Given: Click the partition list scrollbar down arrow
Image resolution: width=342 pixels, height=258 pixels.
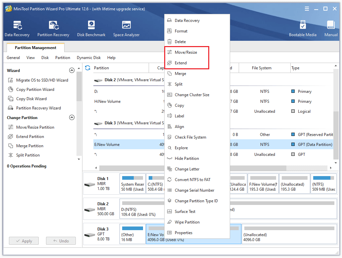Looking at the screenshot, I should tap(336, 163).
